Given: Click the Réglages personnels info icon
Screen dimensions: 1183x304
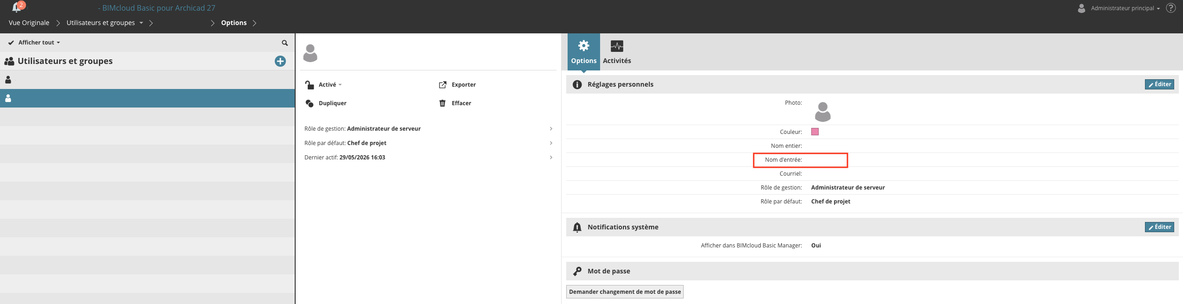Looking at the screenshot, I should tap(577, 84).
